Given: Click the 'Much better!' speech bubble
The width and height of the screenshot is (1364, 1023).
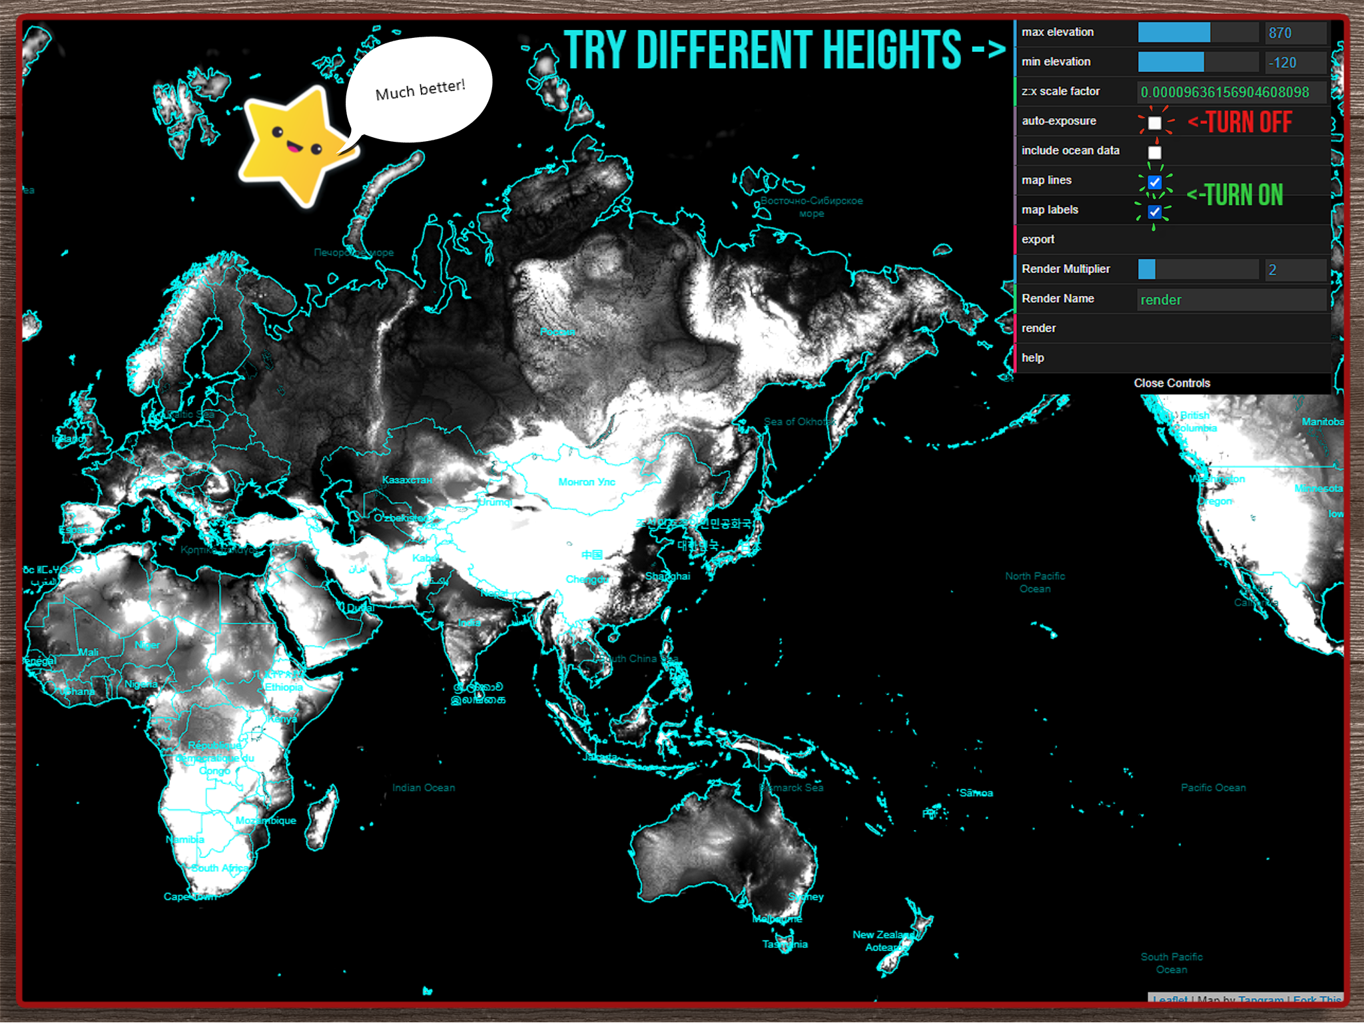Looking at the screenshot, I should point(419,90).
